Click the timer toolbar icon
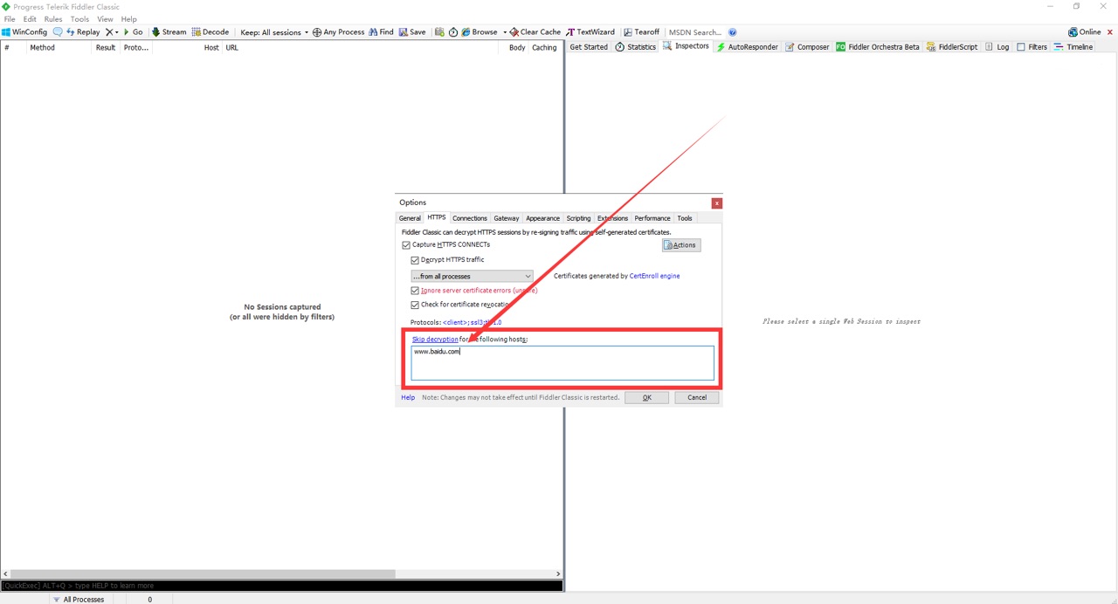 coord(453,32)
